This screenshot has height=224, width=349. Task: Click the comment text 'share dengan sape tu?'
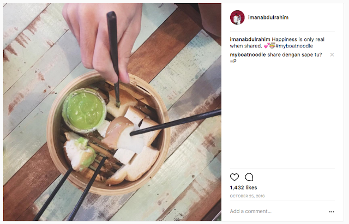pos(294,55)
